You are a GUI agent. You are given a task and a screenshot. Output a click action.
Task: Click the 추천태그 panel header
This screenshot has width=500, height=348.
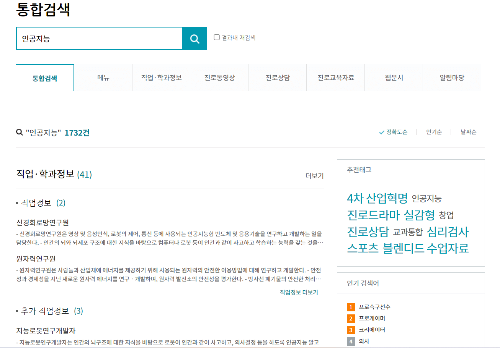[411, 170]
